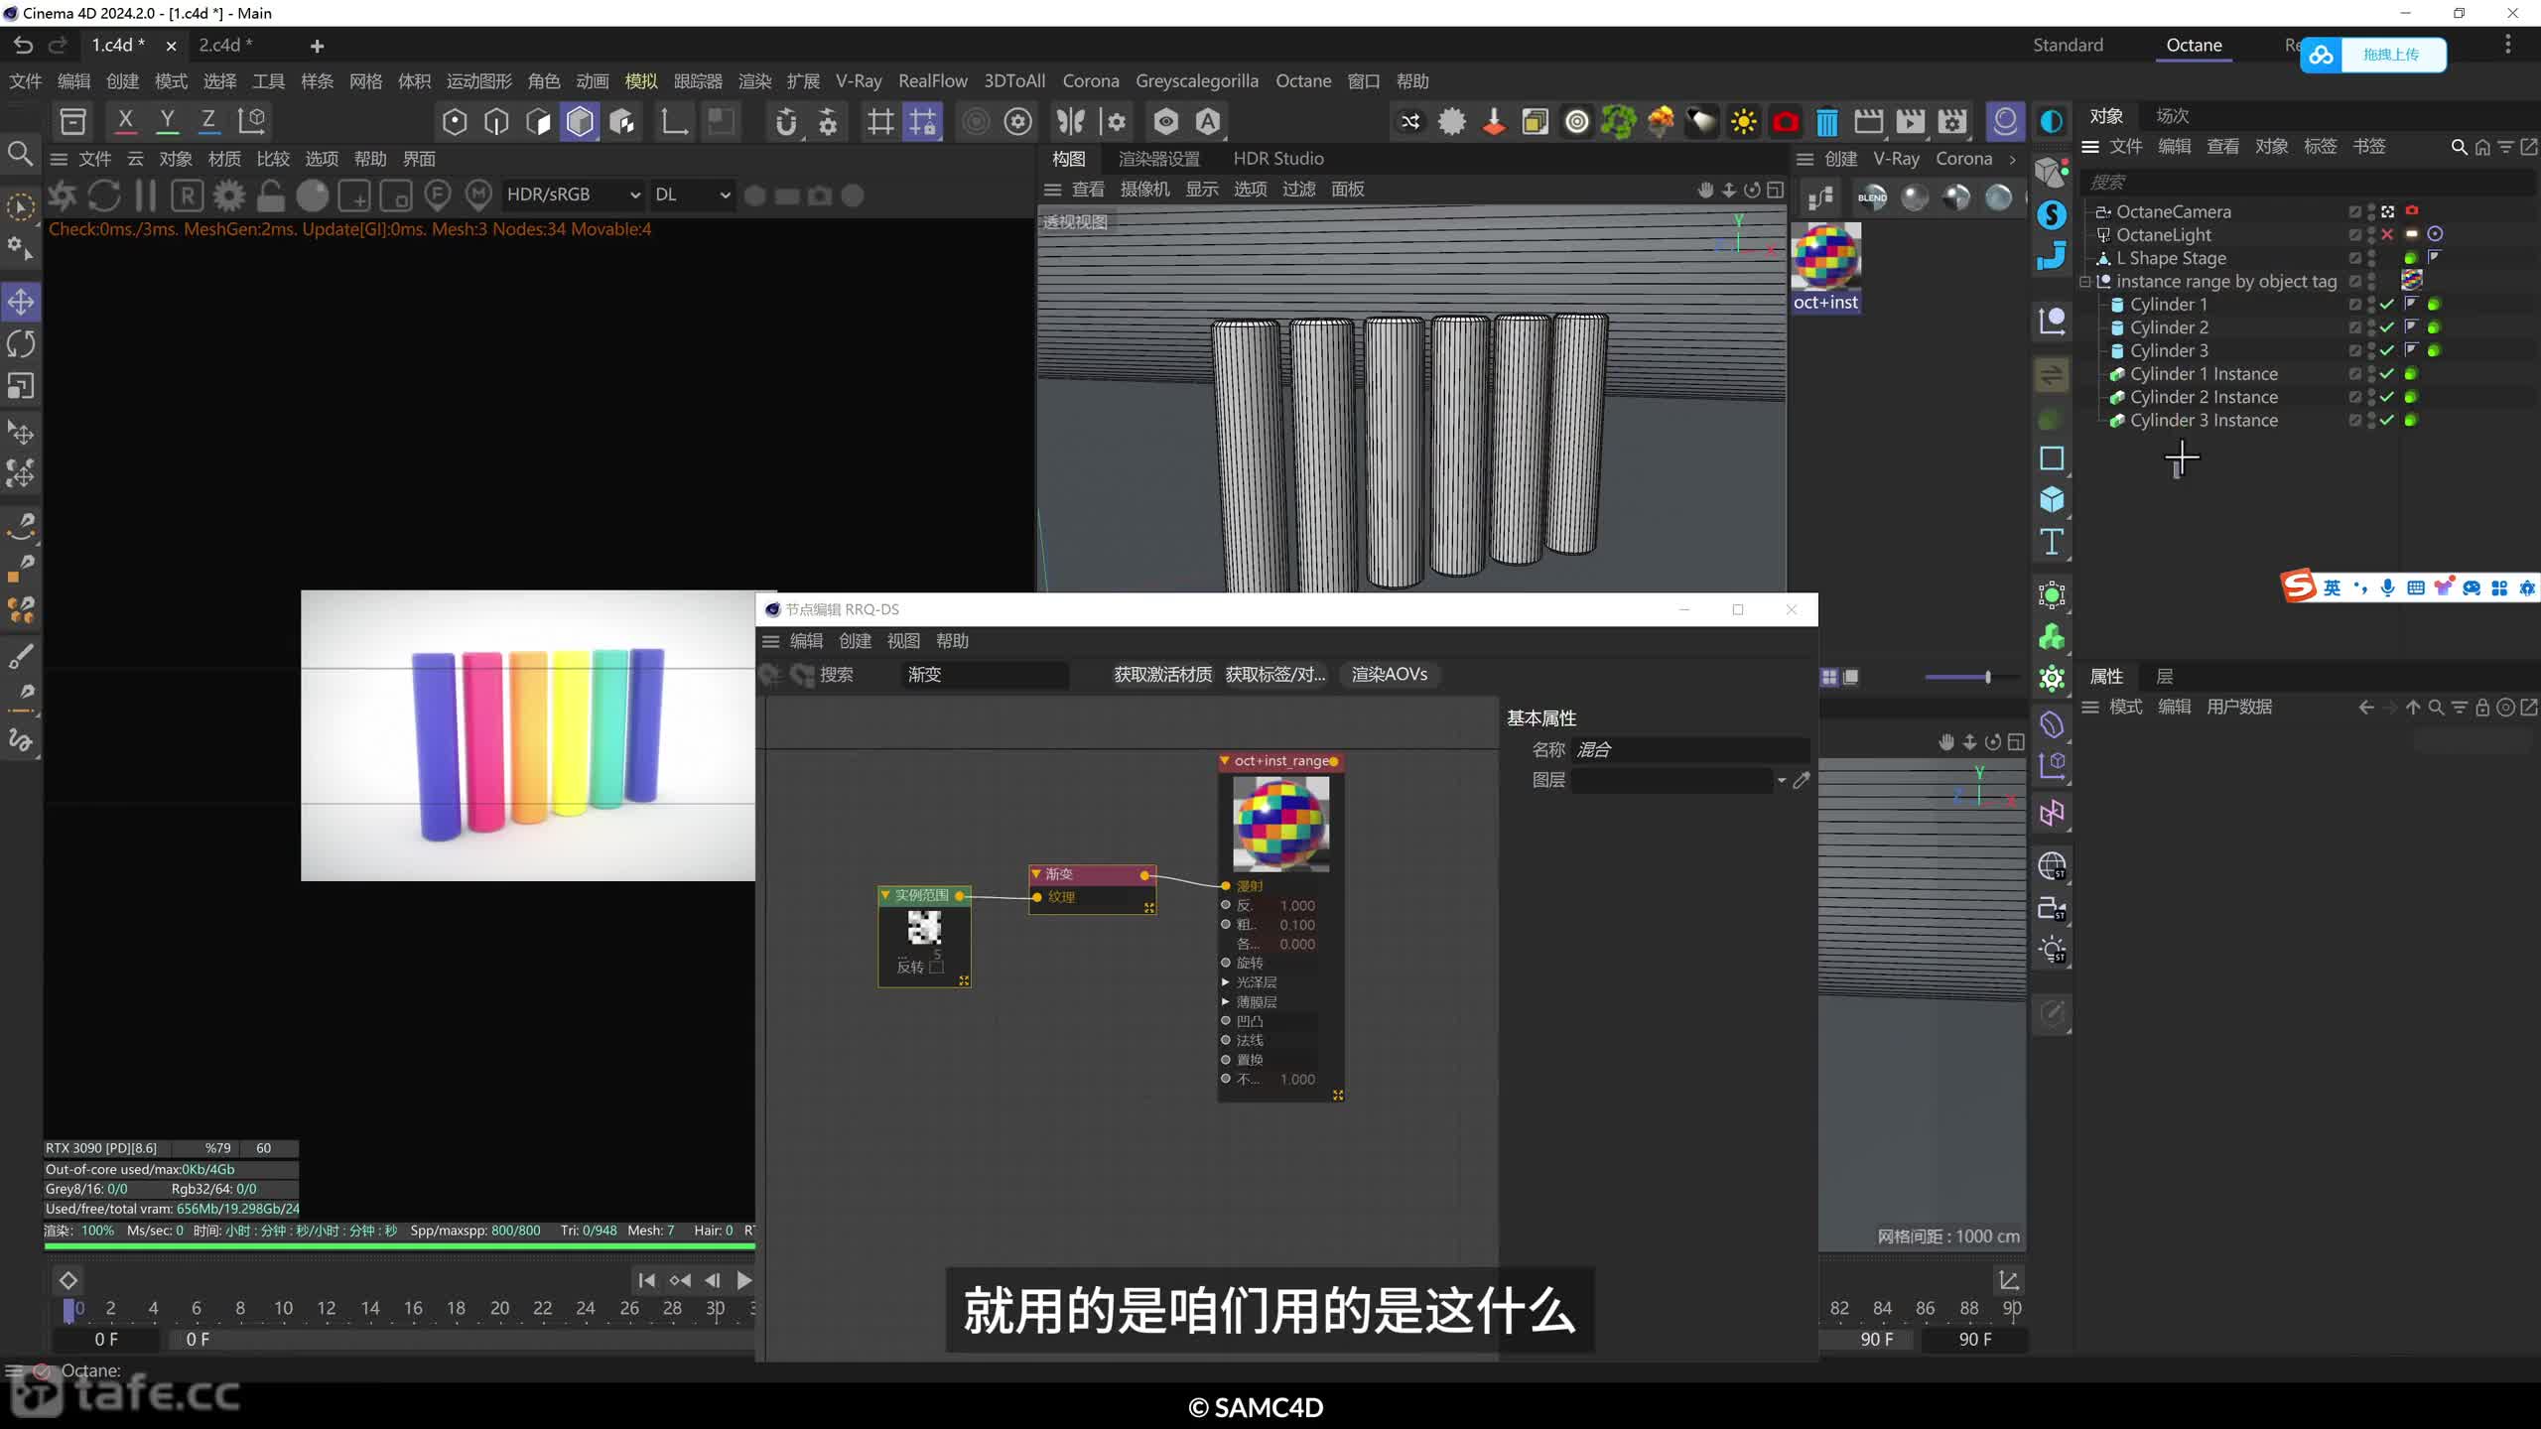The image size is (2541, 1429).
Task: Open the Octane menu in main menu bar
Action: [x=1302, y=80]
